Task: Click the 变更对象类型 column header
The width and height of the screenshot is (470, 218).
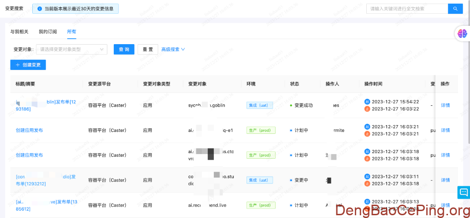Action: click(157, 84)
